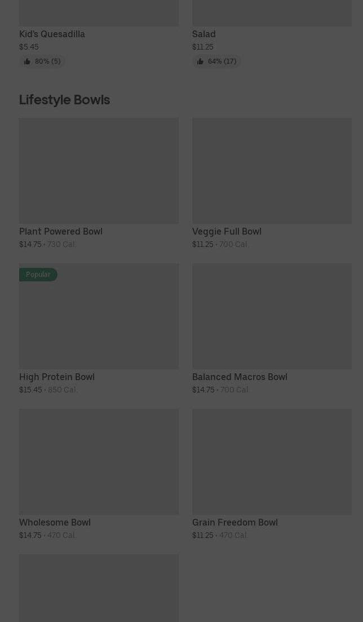Choose the Wholesome Bowl image
Viewport: 363px width, 622px height.
coord(99,462)
